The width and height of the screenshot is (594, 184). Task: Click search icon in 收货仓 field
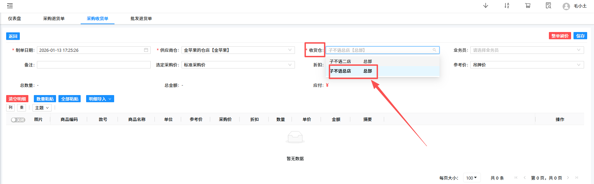[x=434, y=50]
